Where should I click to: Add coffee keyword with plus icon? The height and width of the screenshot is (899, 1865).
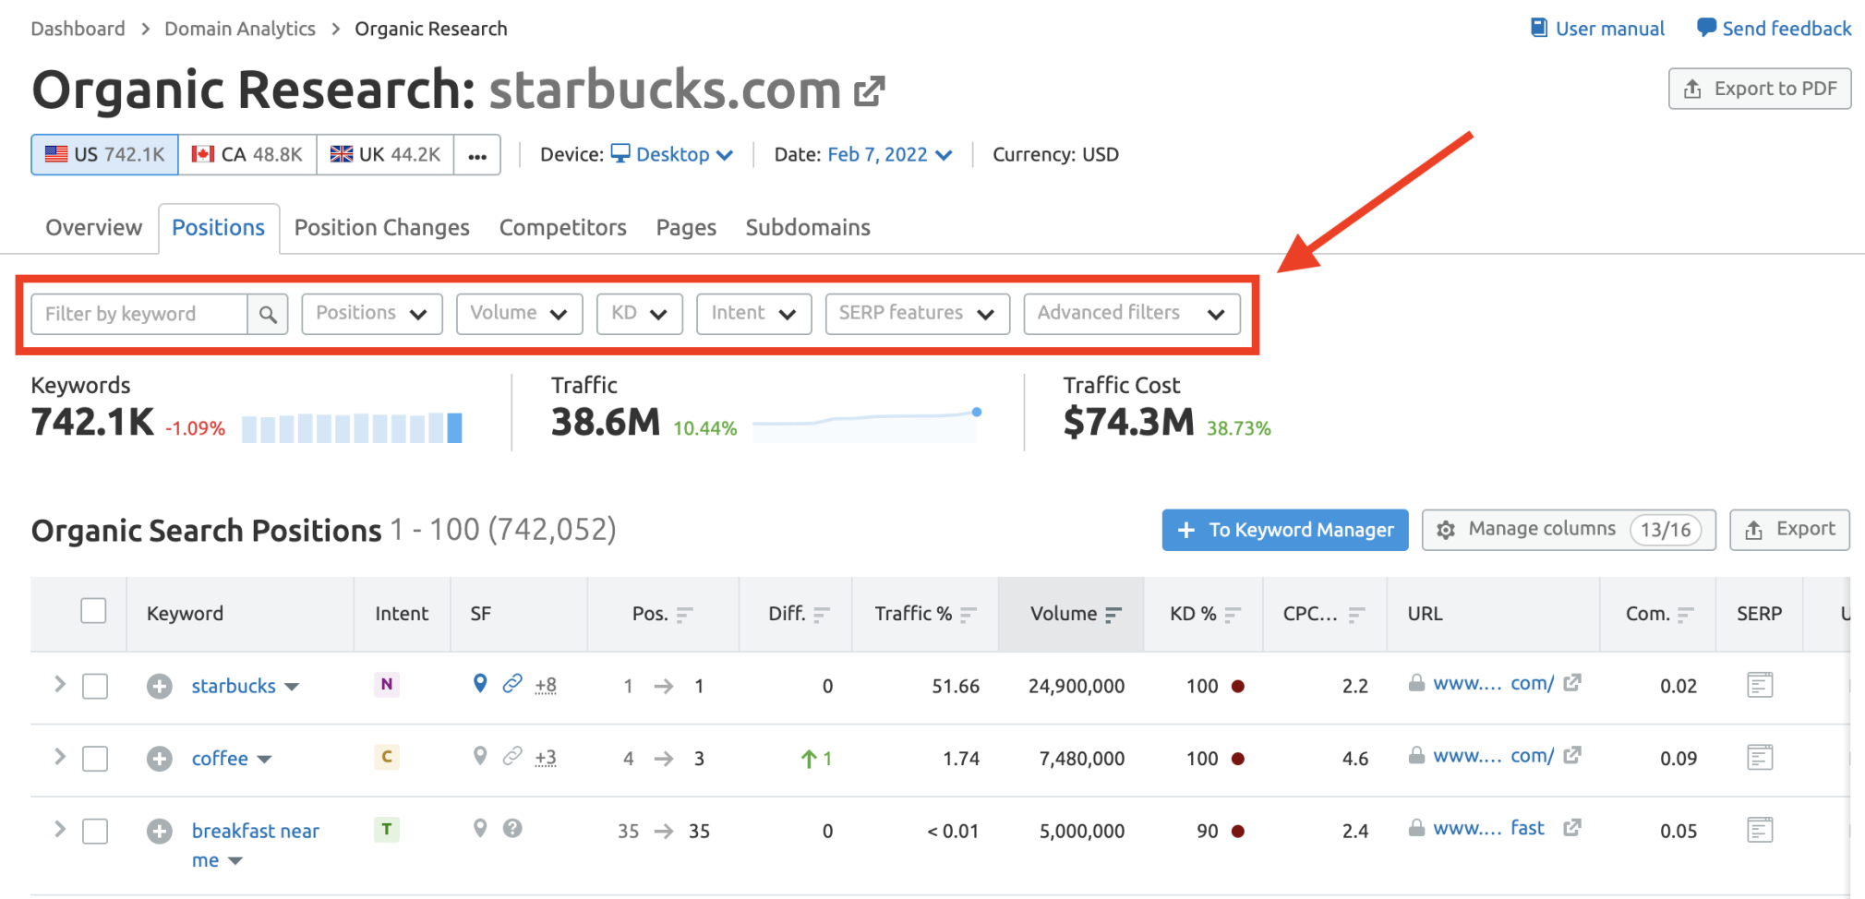click(x=160, y=759)
